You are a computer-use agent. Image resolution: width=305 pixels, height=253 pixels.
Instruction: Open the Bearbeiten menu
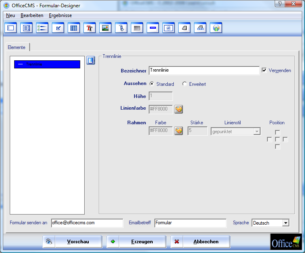pyautogui.click(x=32, y=15)
